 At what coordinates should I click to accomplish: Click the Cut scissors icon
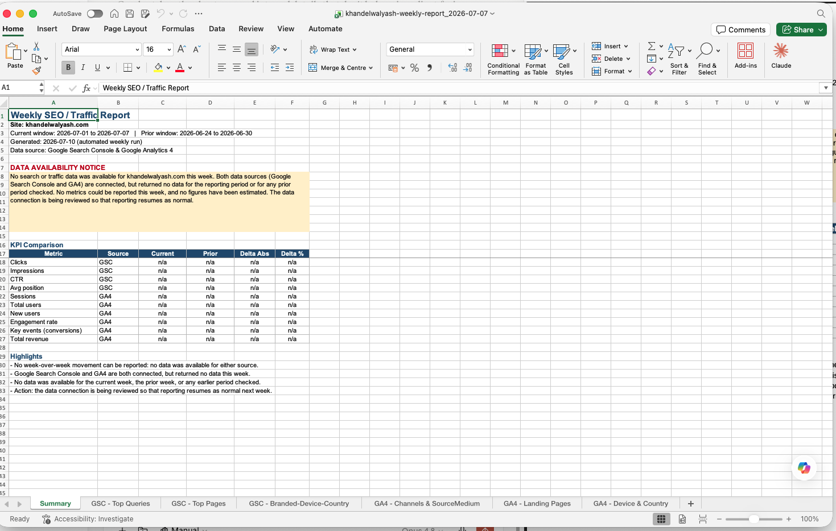(x=36, y=47)
